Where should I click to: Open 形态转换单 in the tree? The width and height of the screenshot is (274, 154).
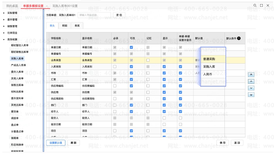click(x=17, y=145)
